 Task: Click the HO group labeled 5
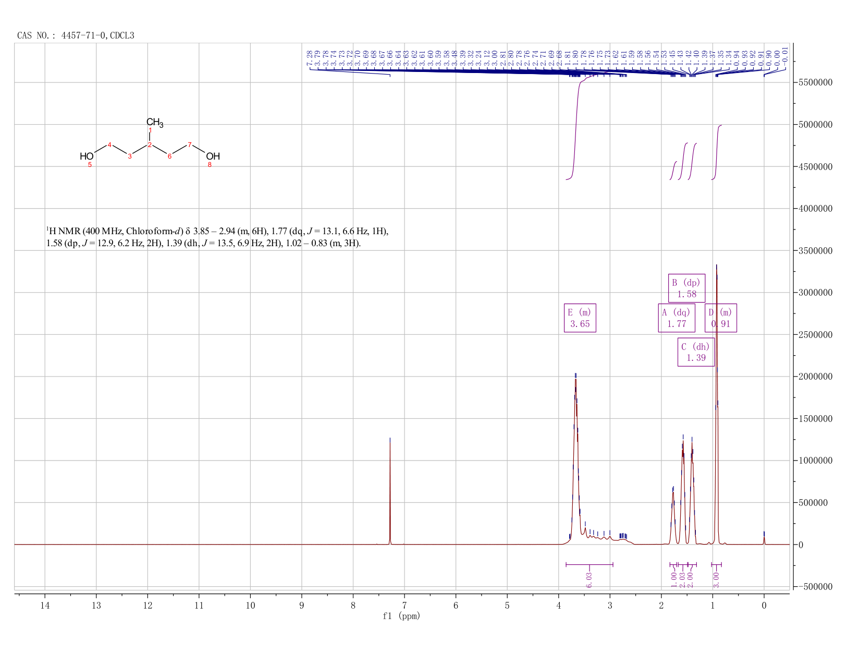[87, 156]
